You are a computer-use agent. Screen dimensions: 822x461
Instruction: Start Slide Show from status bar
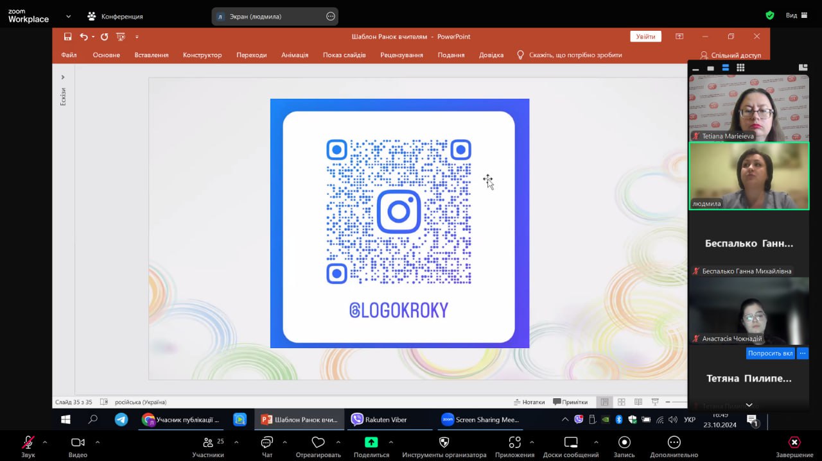tap(654, 402)
